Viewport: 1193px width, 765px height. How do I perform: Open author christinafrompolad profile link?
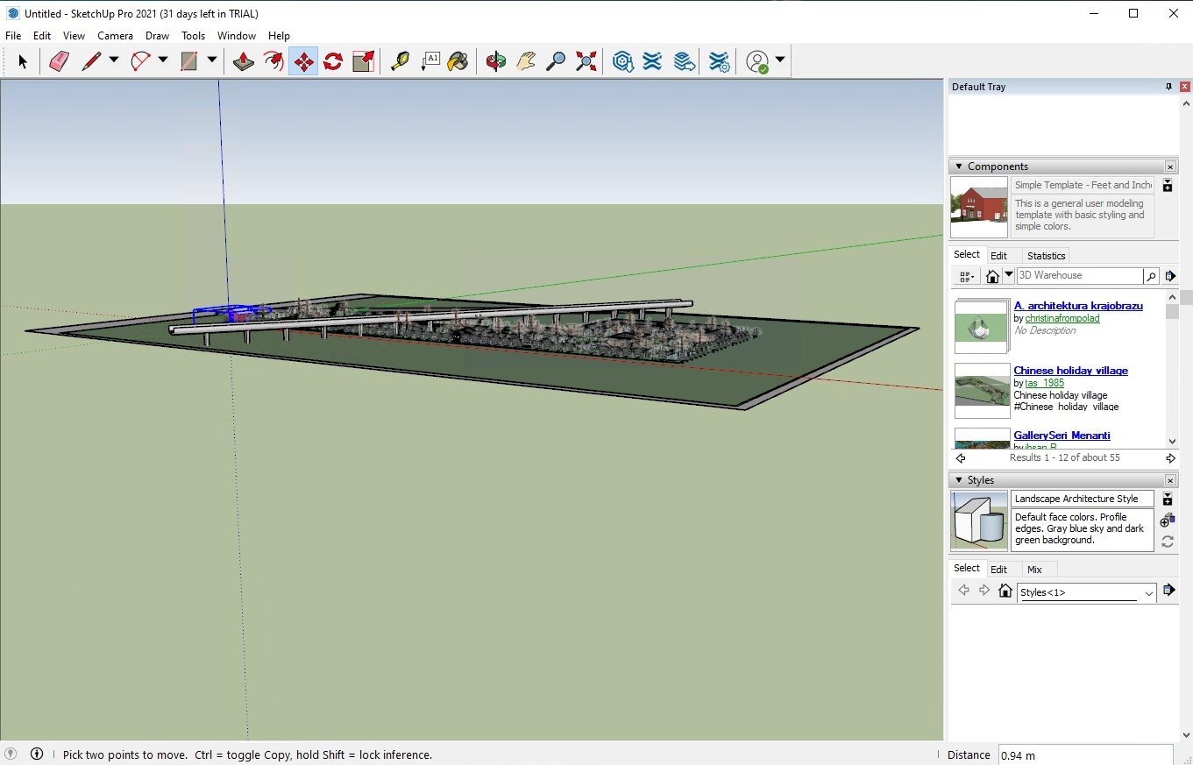click(1062, 318)
